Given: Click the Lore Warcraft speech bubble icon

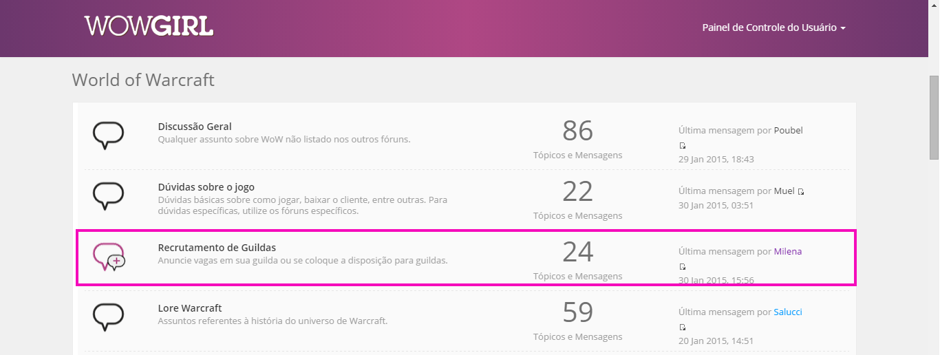Looking at the screenshot, I should tap(108, 316).
